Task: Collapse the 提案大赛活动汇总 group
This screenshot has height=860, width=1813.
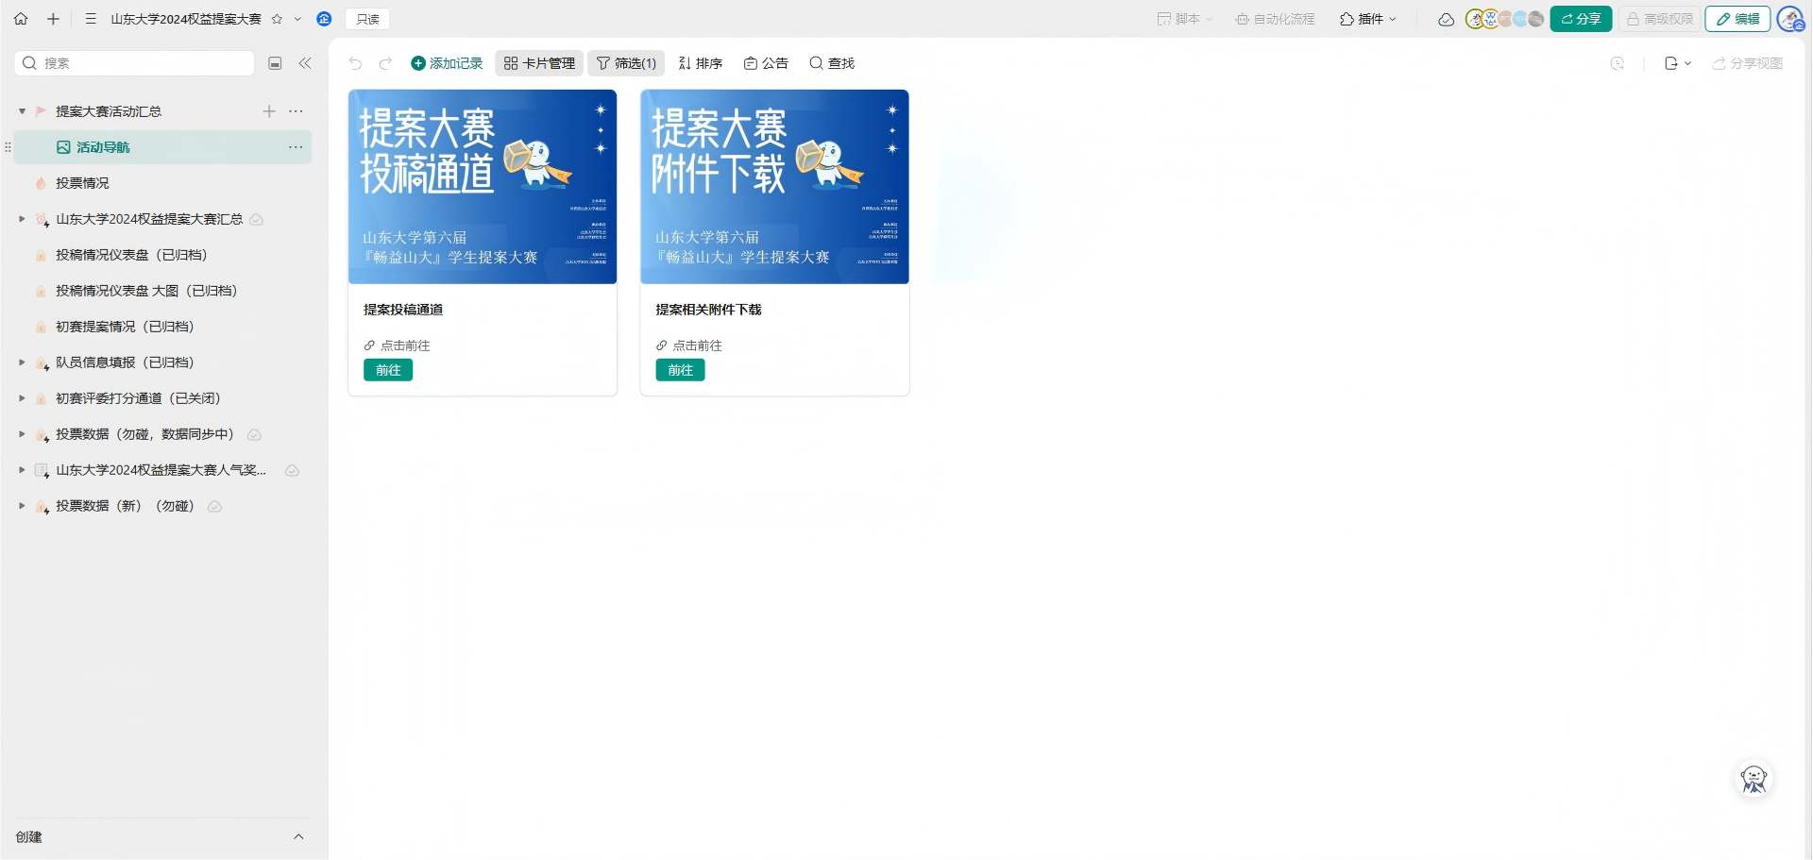Action: (22, 111)
